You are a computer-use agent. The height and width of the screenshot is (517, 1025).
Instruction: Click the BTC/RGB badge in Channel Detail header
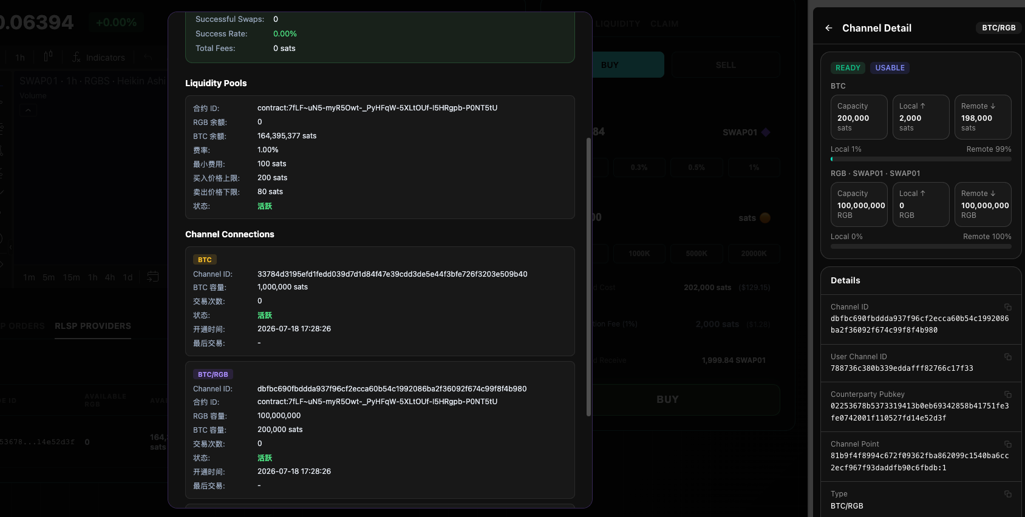click(x=999, y=28)
